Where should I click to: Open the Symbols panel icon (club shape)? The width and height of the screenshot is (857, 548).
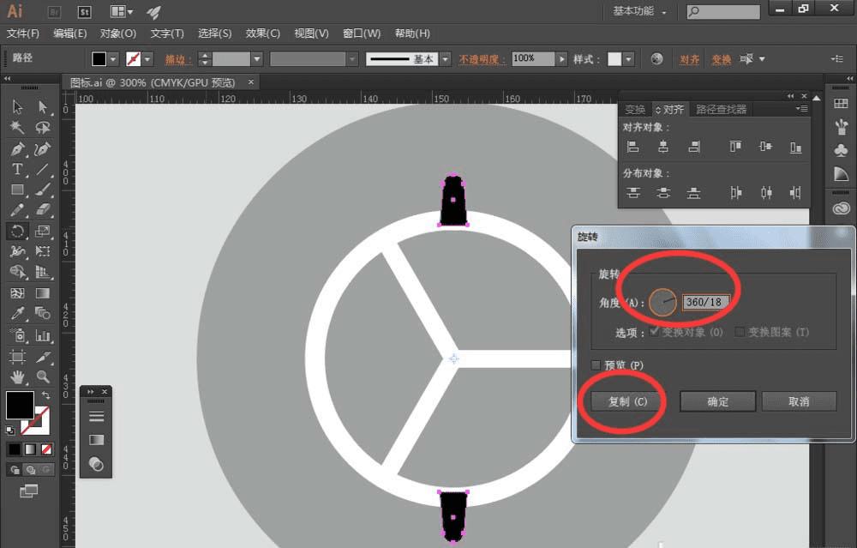pos(842,150)
